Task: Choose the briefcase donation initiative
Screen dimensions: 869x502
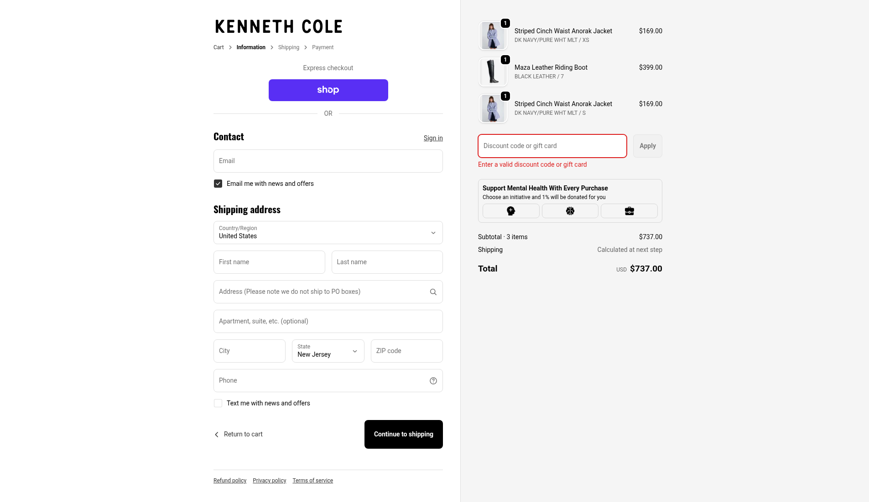Action: point(629,211)
